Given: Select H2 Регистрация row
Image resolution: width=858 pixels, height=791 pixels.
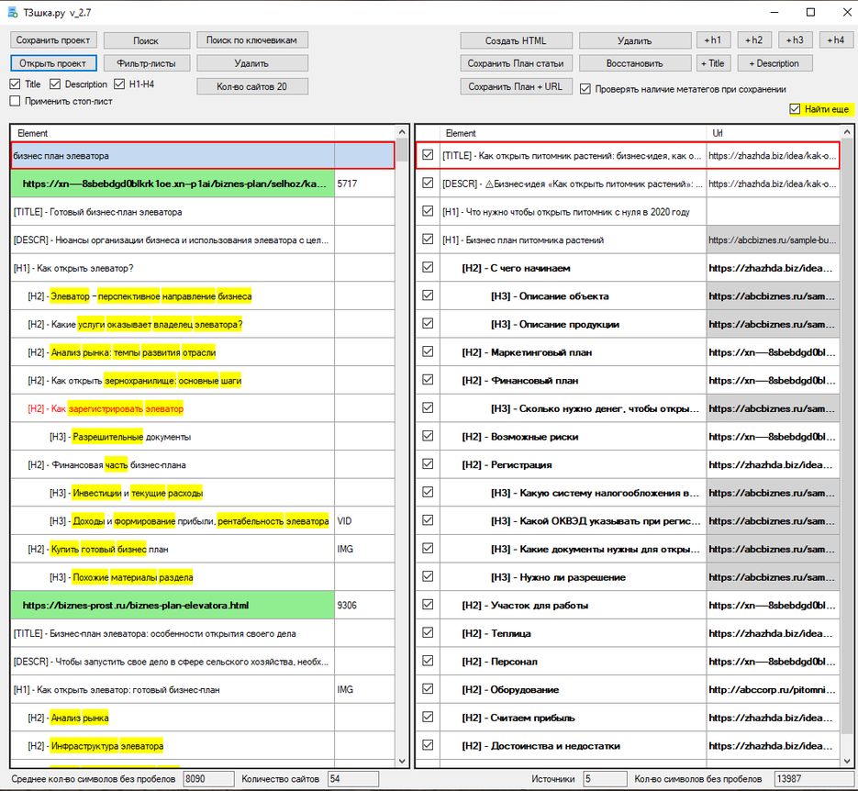Looking at the screenshot, I should coord(628,465).
